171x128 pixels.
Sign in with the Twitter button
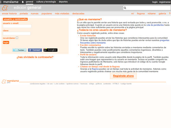(19, 50)
